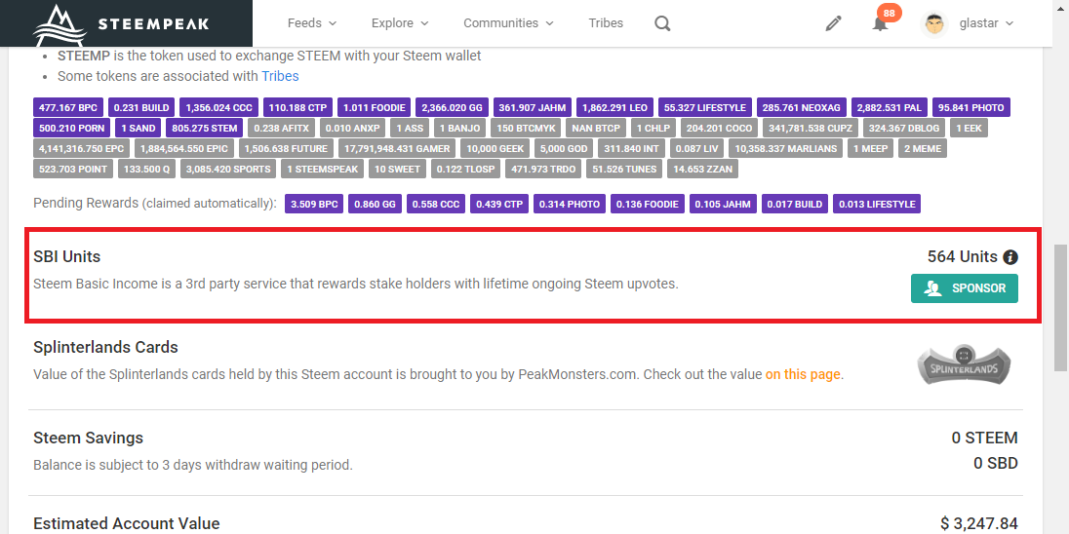Select the 5,000 GOD token
Screen dimensions: 1069x534
[x=564, y=148]
